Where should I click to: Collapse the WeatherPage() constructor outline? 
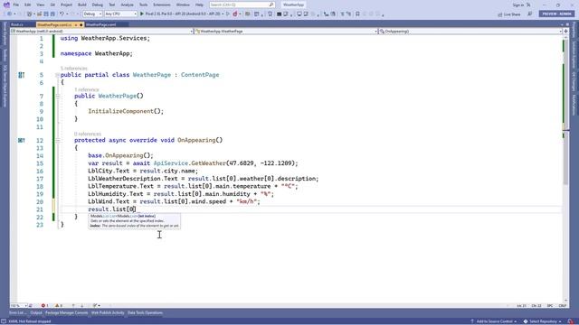click(x=58, y=96)
